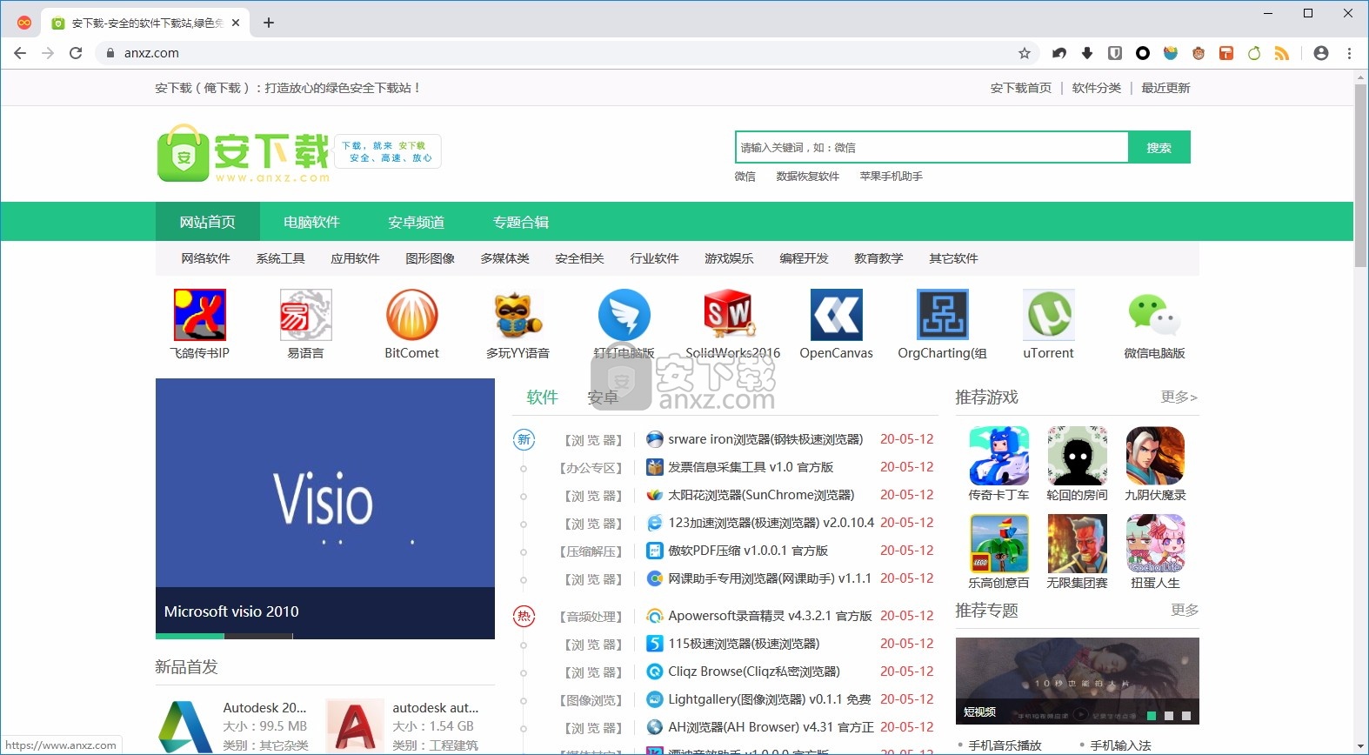
Task: Open the Chrome profile avatar icon
Action: 1321,53
